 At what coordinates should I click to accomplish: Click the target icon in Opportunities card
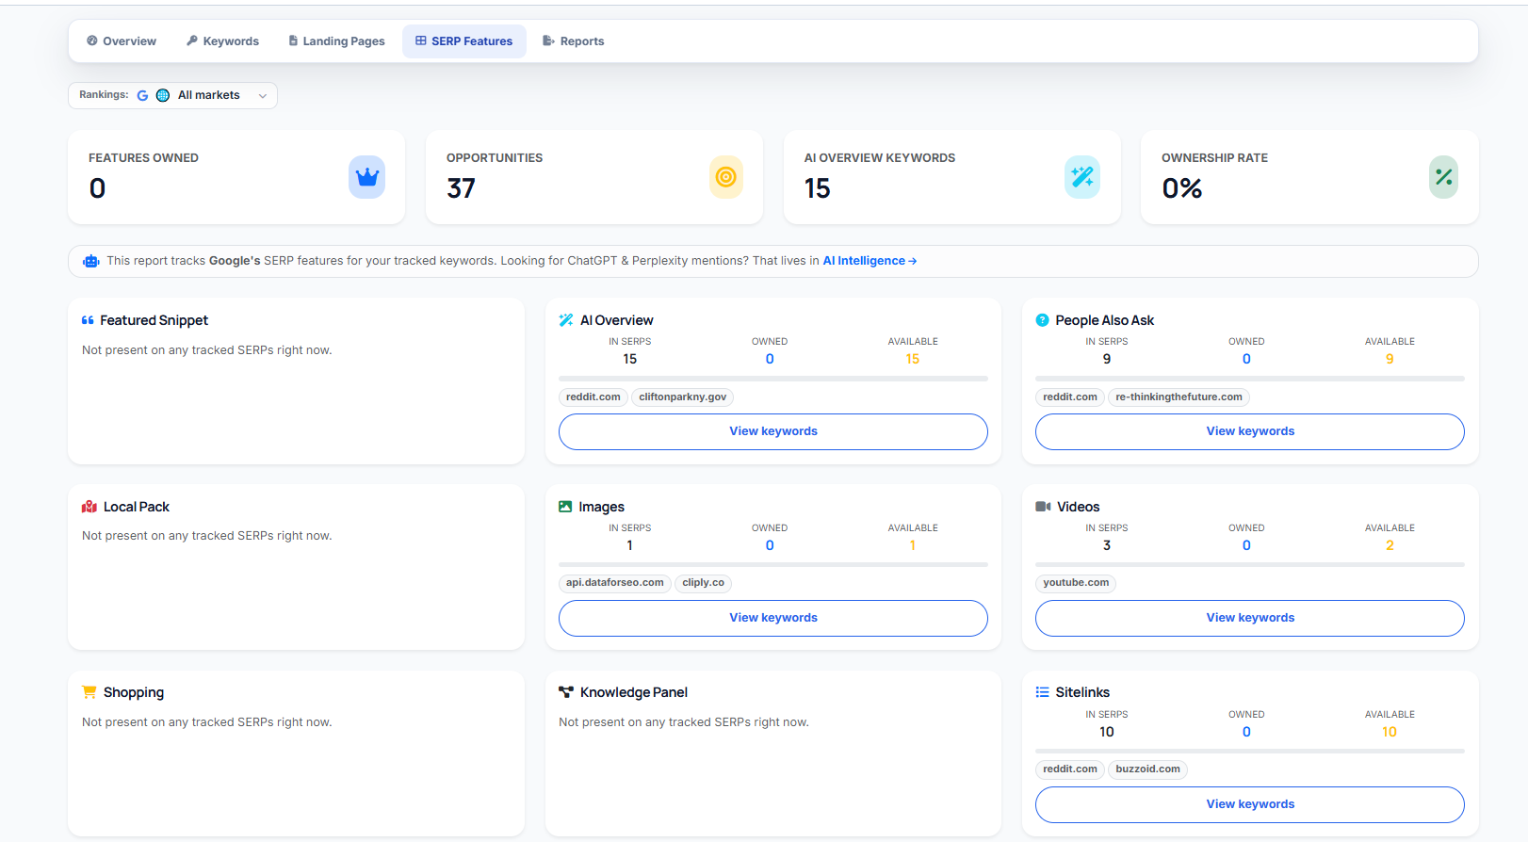pyautogui.click(x=725, y=177)
